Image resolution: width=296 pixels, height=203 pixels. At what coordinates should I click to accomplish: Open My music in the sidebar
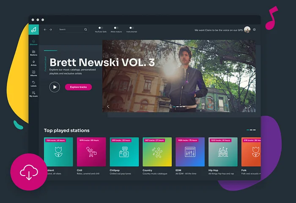[x=33, y=93]
